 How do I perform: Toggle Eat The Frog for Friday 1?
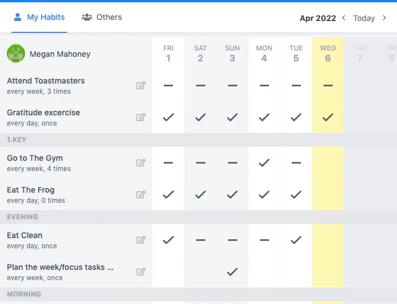click(x=168, y=195)
